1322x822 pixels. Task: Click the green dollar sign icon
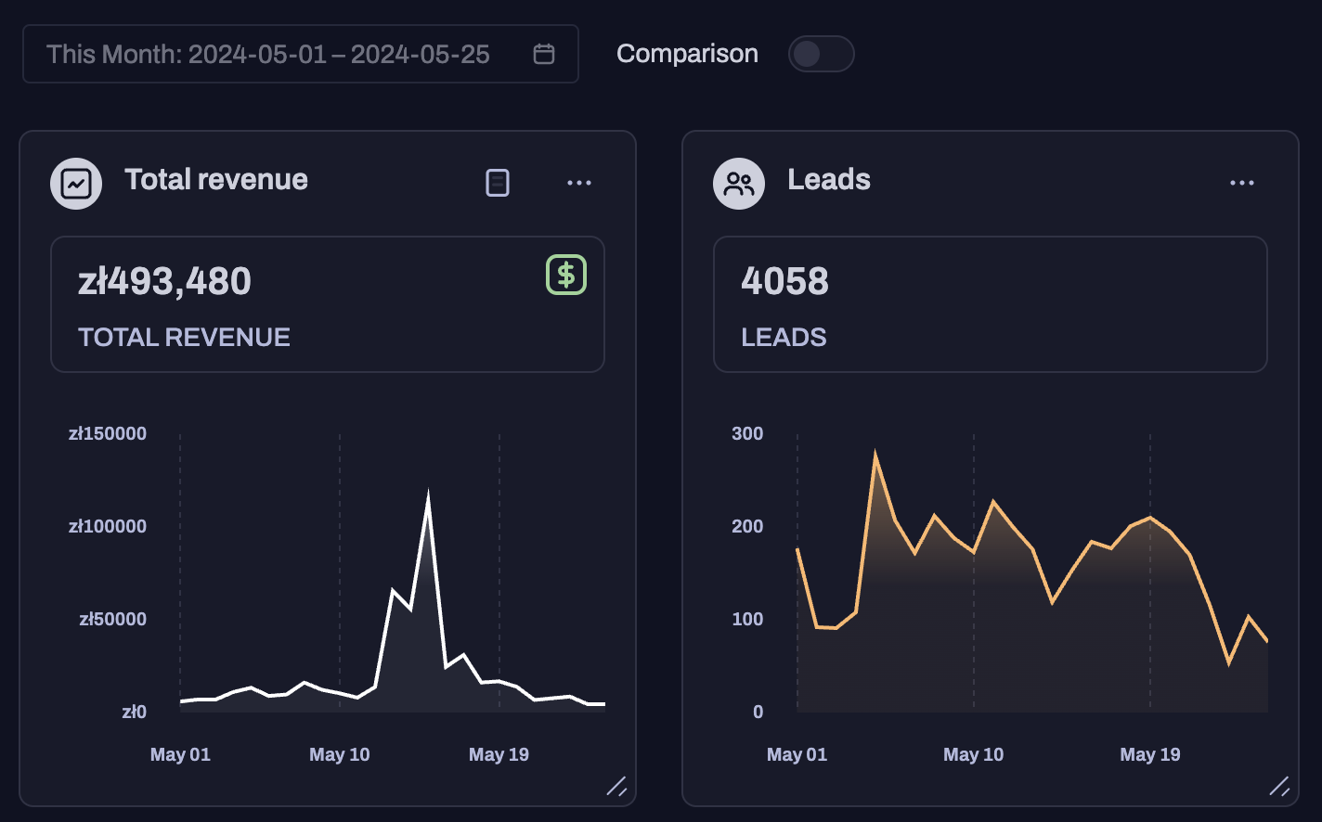coord(566,275)
